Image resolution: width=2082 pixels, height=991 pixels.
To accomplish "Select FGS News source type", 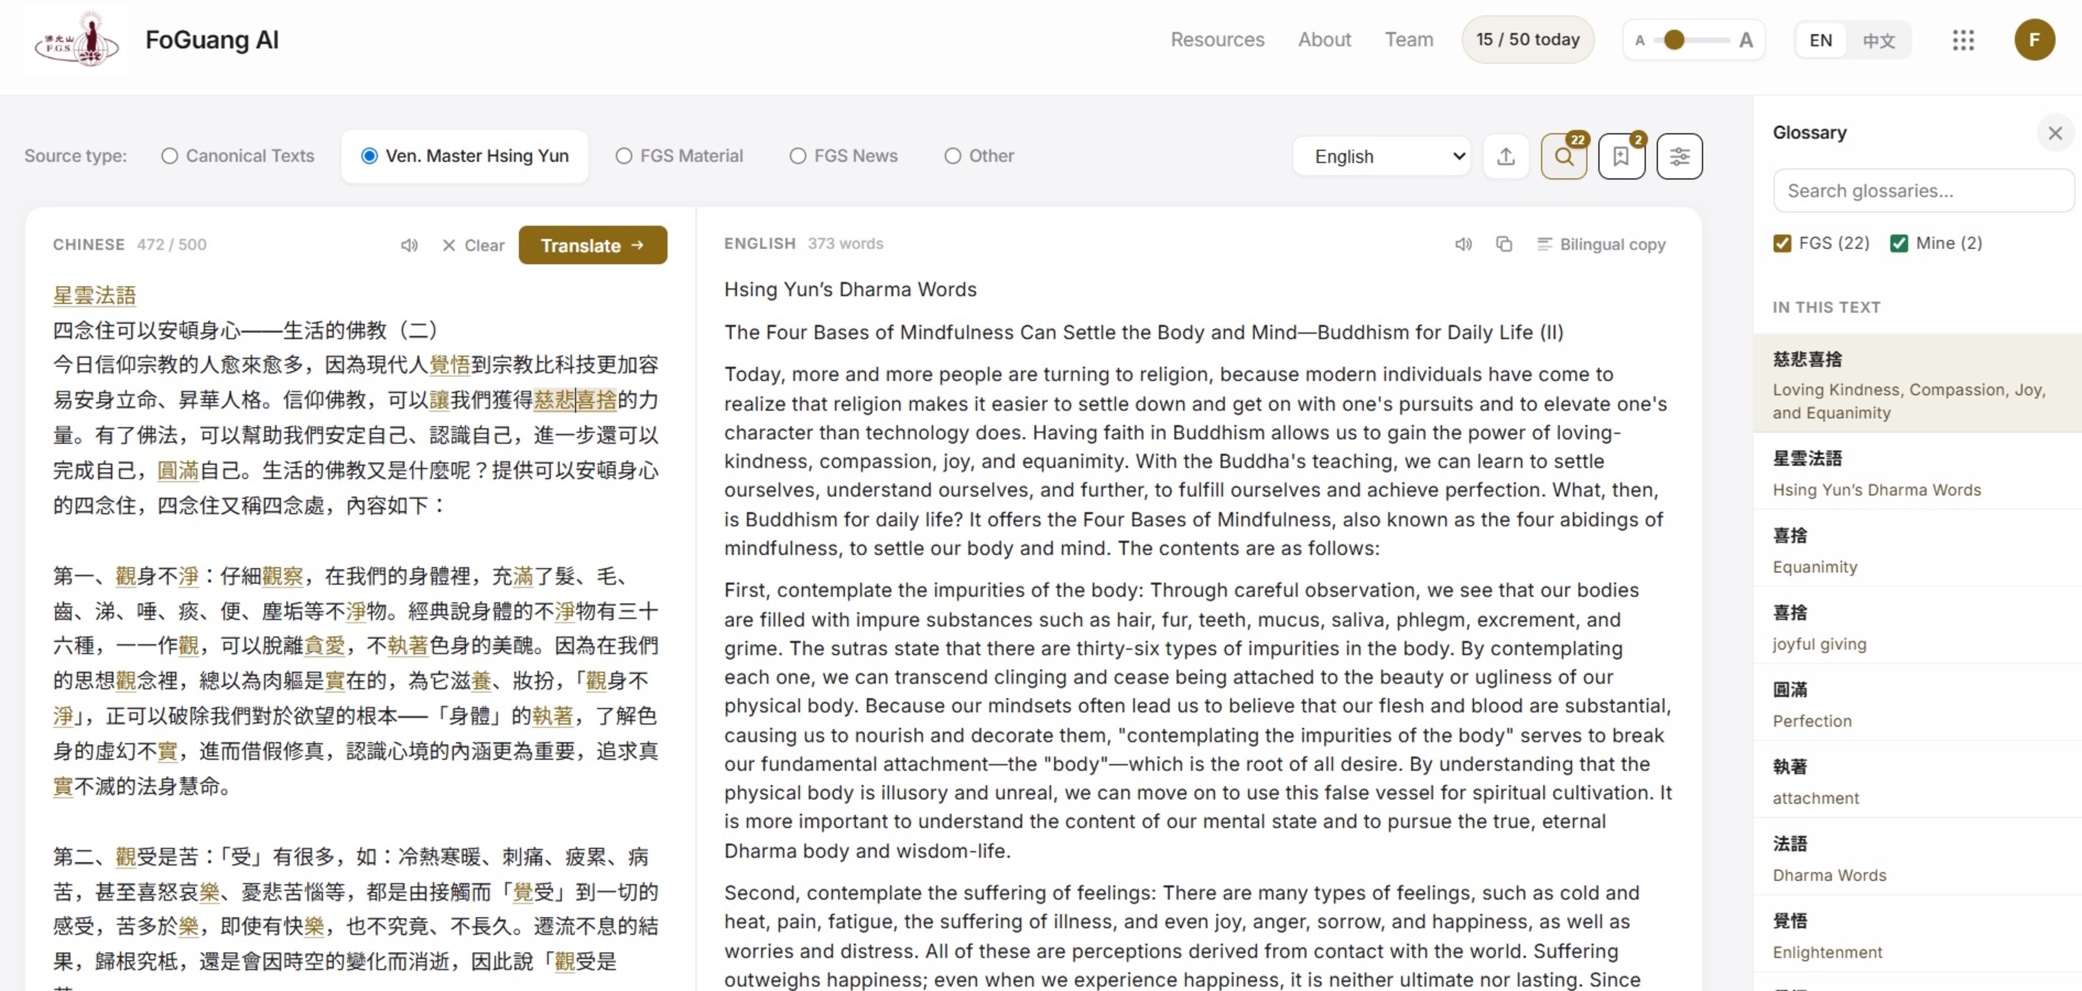I will click(x=843, y=156).
